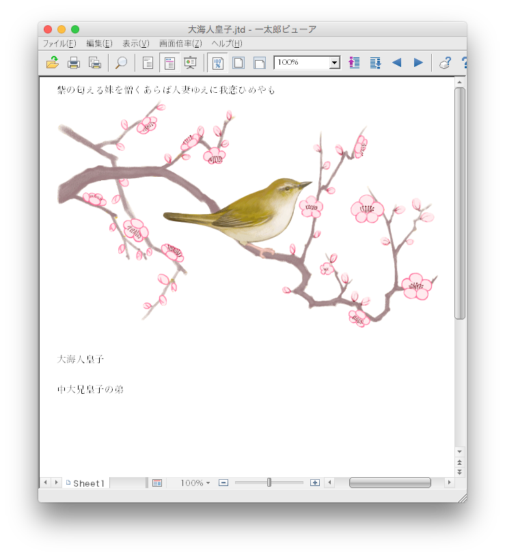The height and width of the screenshot is (557, 505).
Task: Start presentation view icon
Action: 190,63
